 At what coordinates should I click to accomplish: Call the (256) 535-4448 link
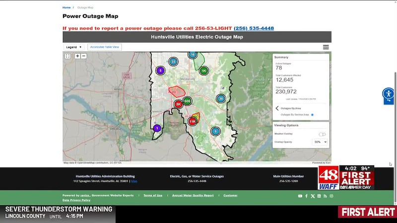pyautogui.click(x=254, y=28)
